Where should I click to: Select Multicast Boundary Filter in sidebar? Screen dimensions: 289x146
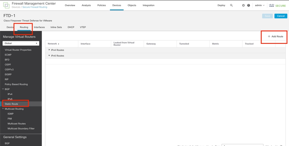point(21,129)
